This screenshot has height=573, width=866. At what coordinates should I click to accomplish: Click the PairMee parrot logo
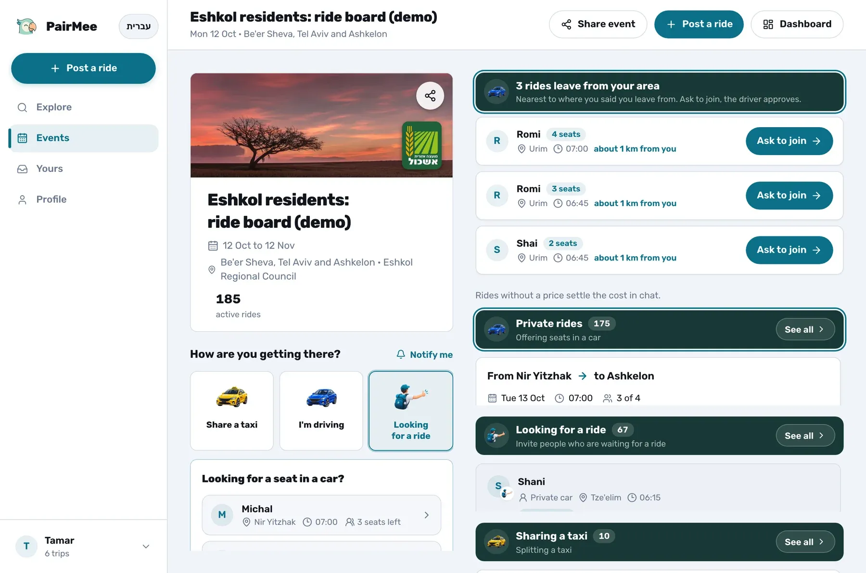[26, 26]
